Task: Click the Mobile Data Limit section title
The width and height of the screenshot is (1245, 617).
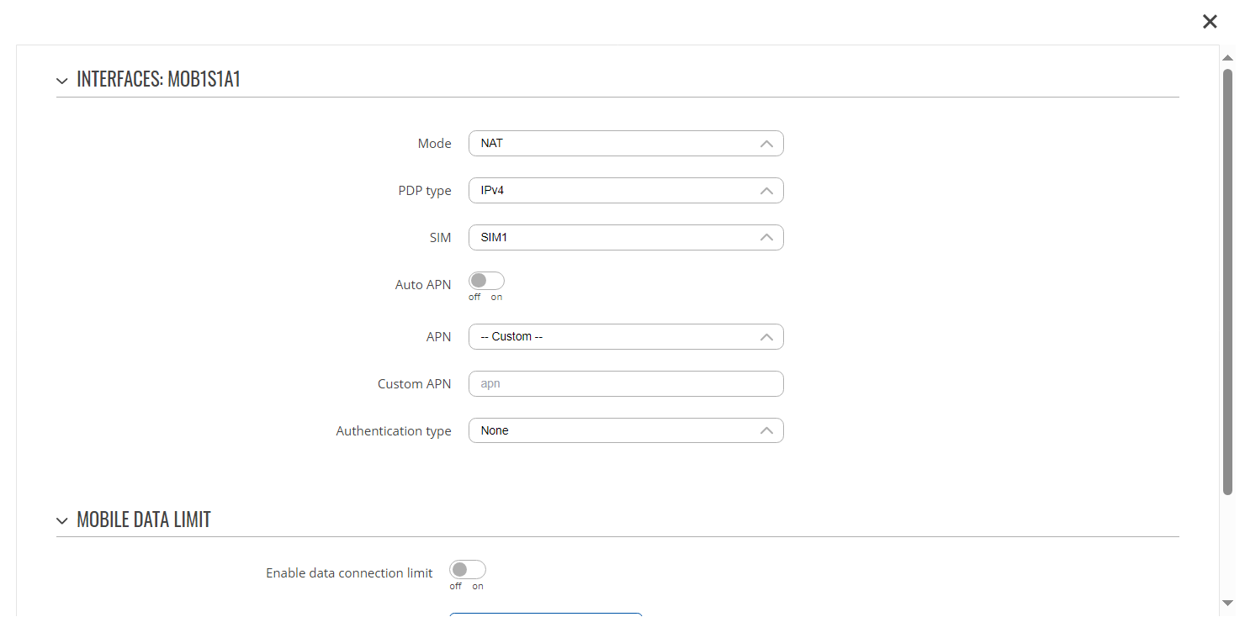Action: 143,520
